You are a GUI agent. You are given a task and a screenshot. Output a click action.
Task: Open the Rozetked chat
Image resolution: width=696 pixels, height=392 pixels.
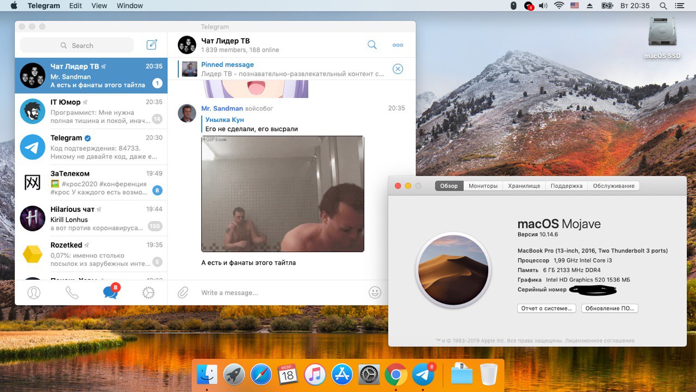click(91, 254)
